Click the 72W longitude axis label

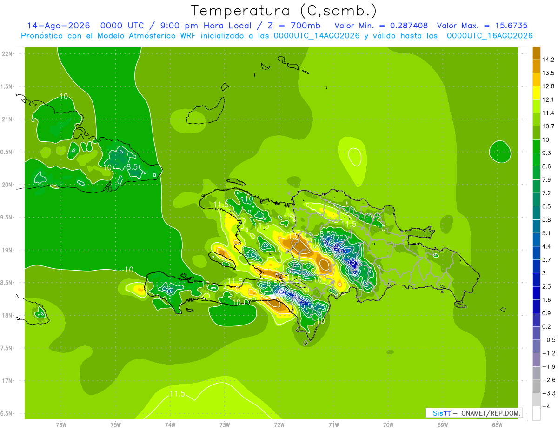click(279, 424)
